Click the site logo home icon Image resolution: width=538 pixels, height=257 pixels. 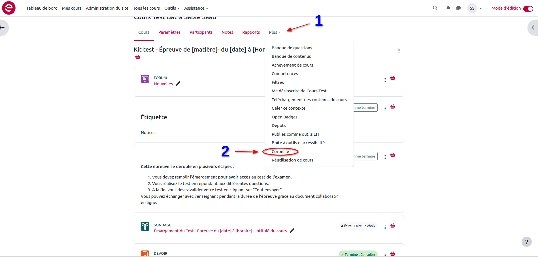pyautogui.click(x=9, y=8)
